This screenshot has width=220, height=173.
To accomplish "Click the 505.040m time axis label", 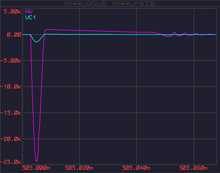I will coord(136,168).
